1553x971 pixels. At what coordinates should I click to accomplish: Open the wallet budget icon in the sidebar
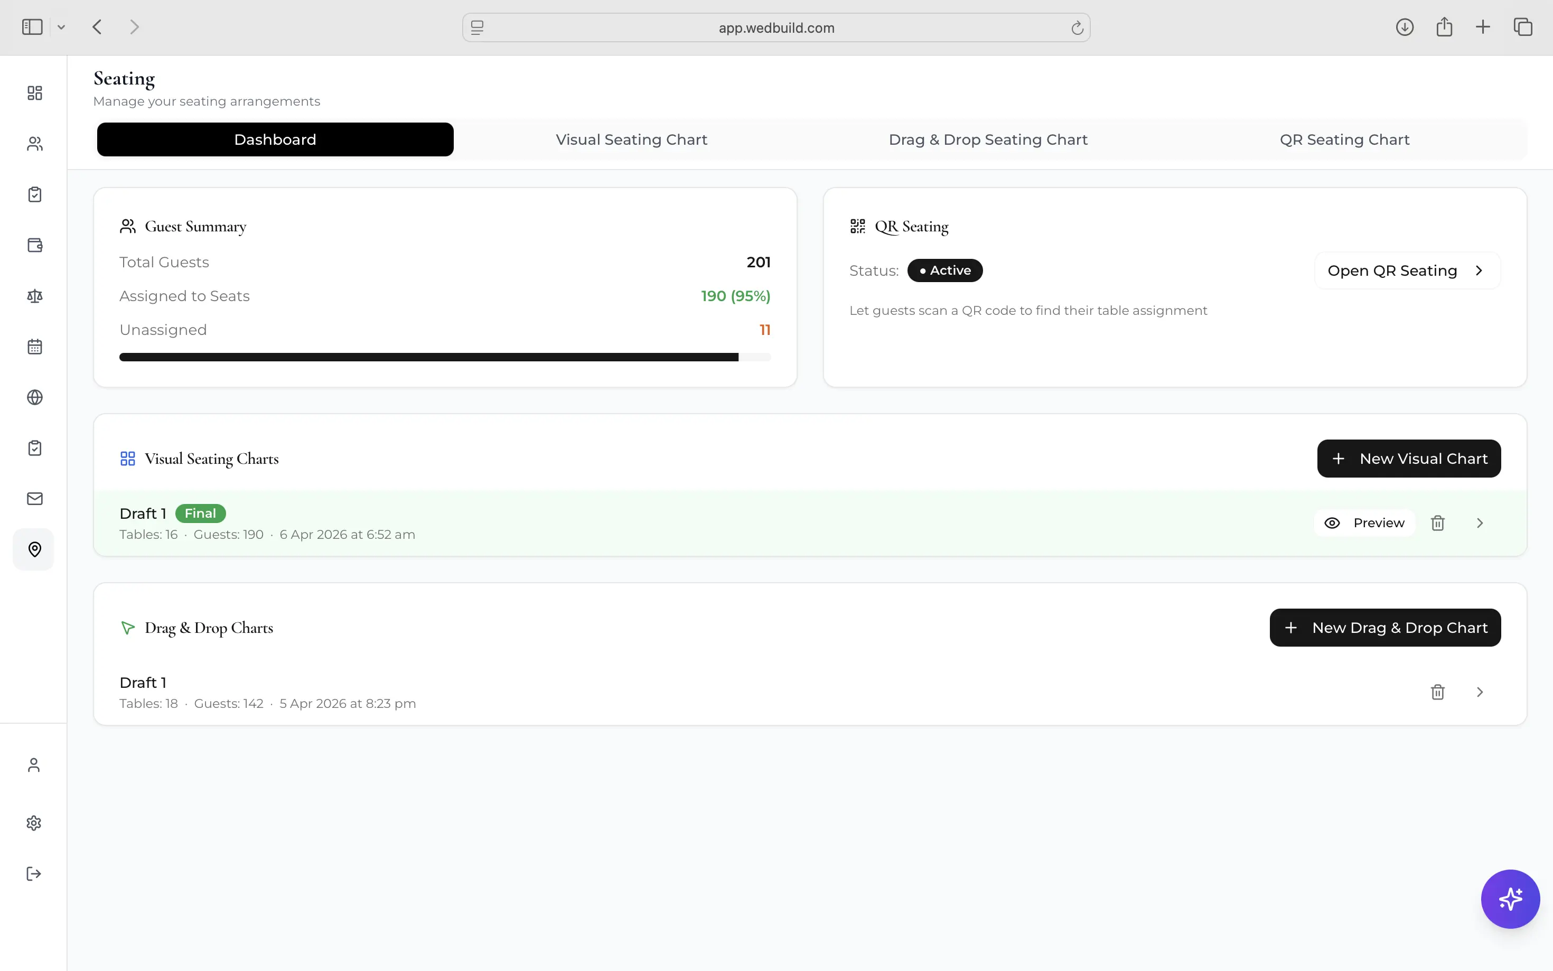click(35, 245)
